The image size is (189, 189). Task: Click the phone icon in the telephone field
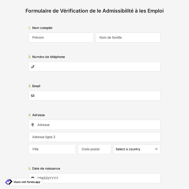[33, 67]
